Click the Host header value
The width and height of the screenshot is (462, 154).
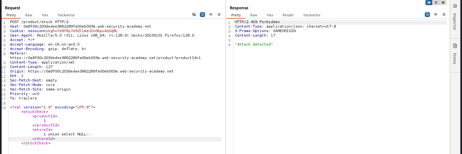pos(87,26)
